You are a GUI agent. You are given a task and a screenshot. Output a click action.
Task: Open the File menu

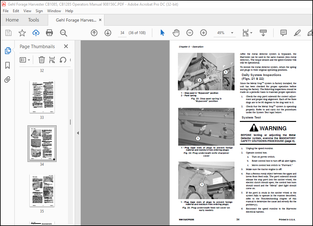pyautogui.click(x=6, y=11)
